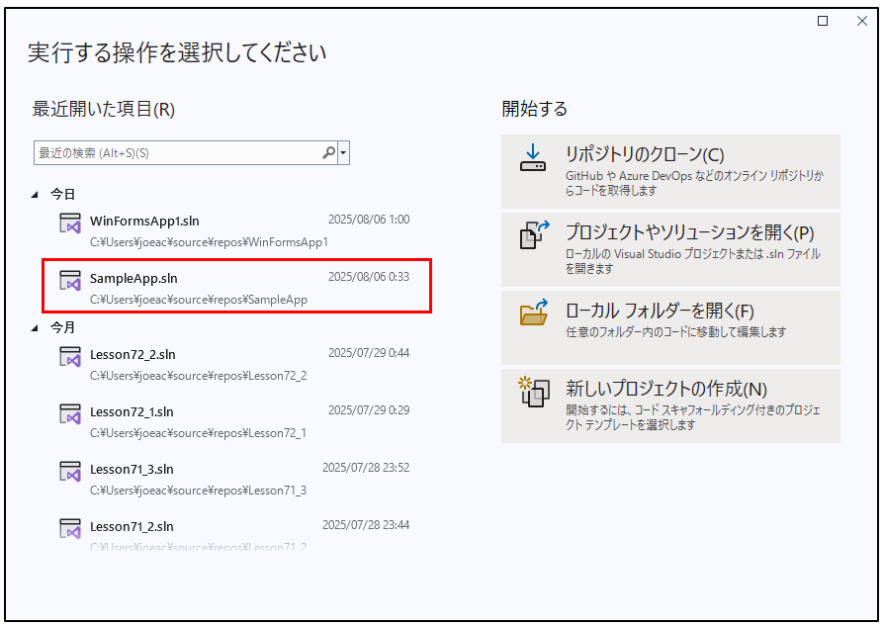Viewport: 884px width, 626px height.
Task: Collapse the 今日 group
Action: pos(37,194)
